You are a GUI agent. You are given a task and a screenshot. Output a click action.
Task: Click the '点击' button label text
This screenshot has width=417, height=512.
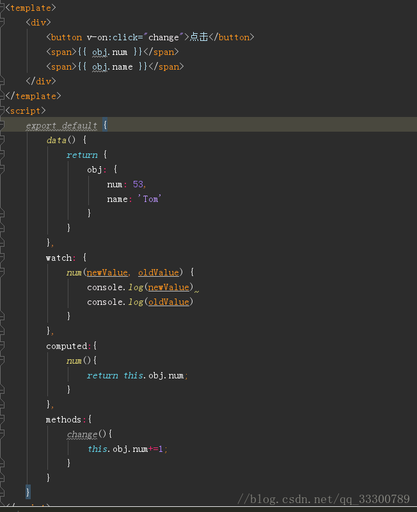click(199, 37)
